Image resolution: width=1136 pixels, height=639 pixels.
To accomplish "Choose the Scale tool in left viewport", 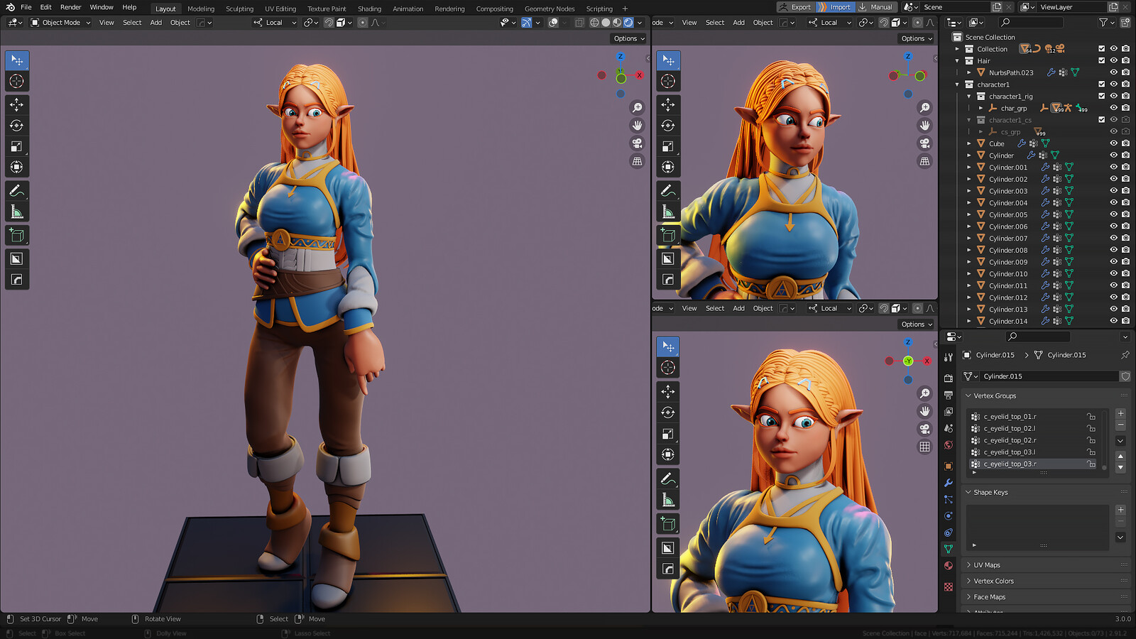I will pyautogui.click(x=16, y=146).
